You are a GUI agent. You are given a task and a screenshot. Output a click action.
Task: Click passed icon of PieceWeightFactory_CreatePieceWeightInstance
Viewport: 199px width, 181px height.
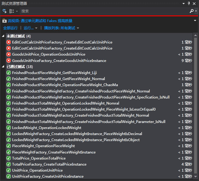point(9,152)
